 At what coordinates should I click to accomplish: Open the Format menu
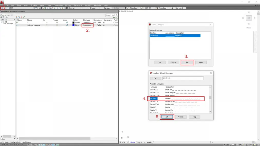[34, 5]
